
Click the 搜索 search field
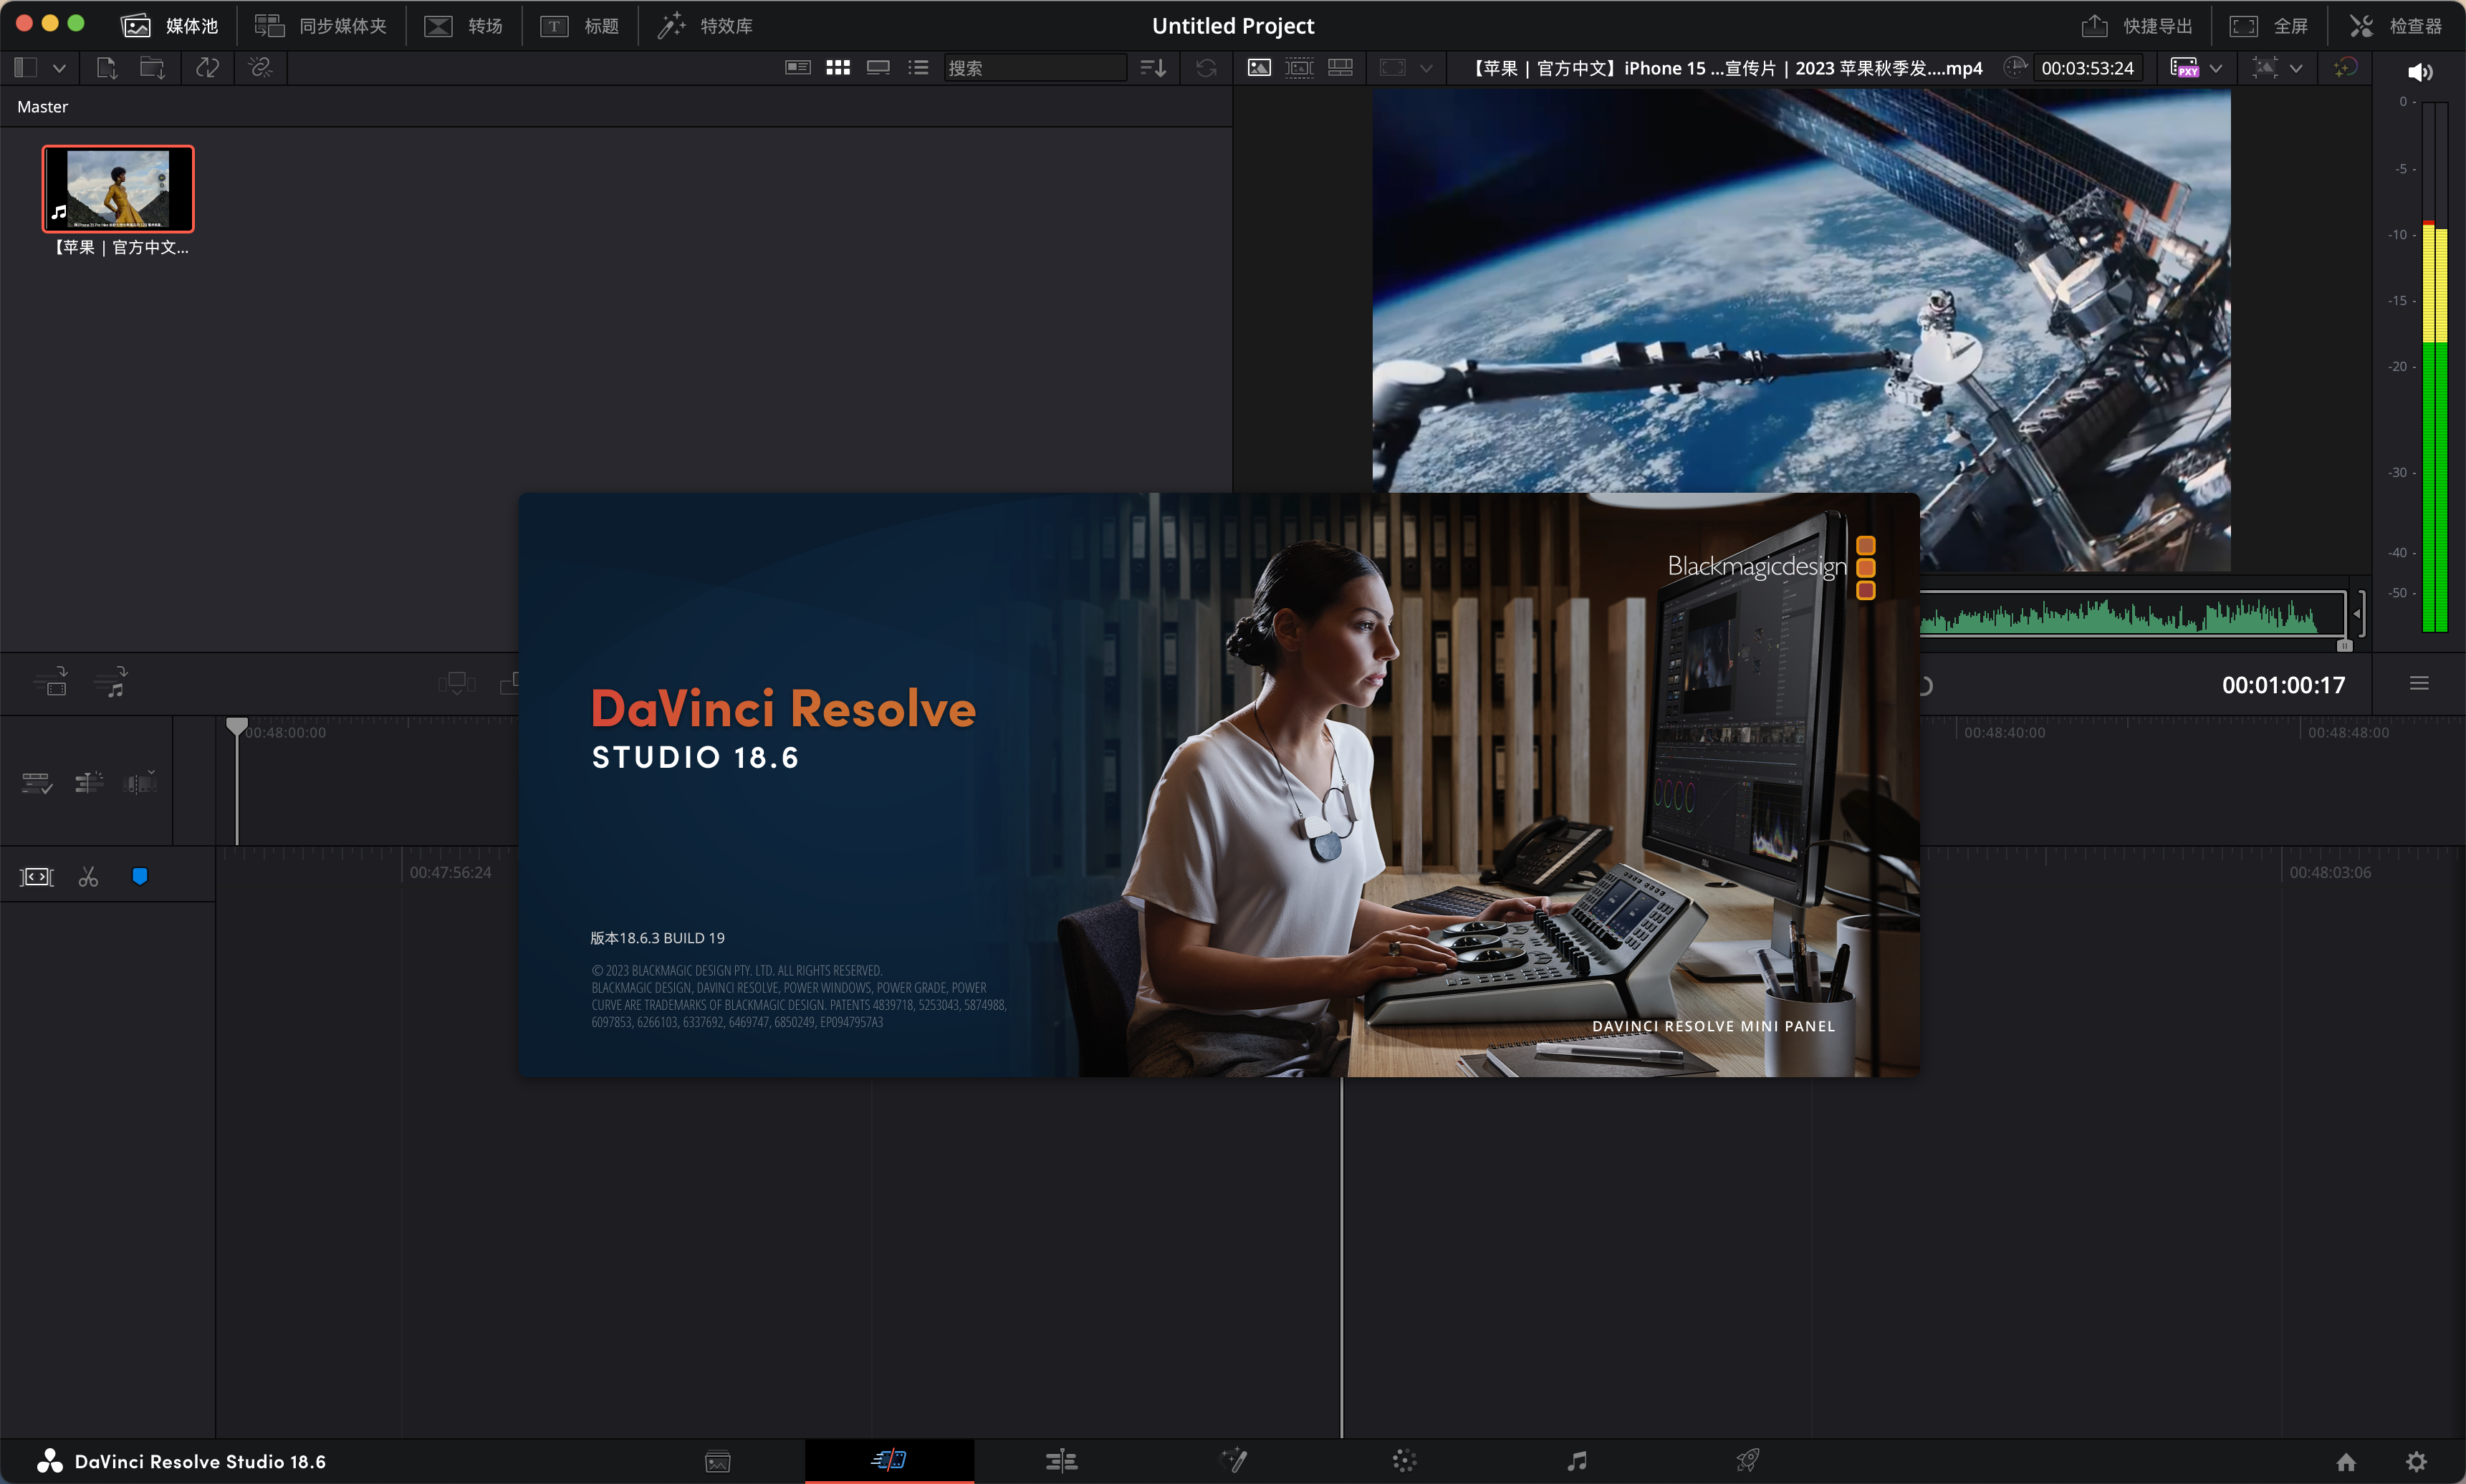1035,68
